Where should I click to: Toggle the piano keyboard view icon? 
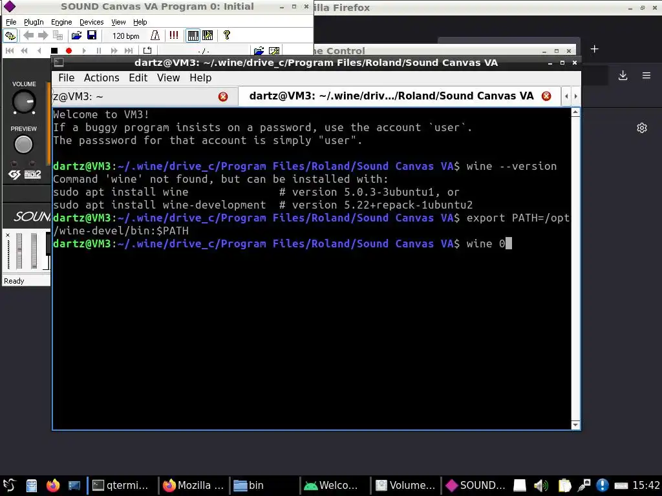coord(193,36)
